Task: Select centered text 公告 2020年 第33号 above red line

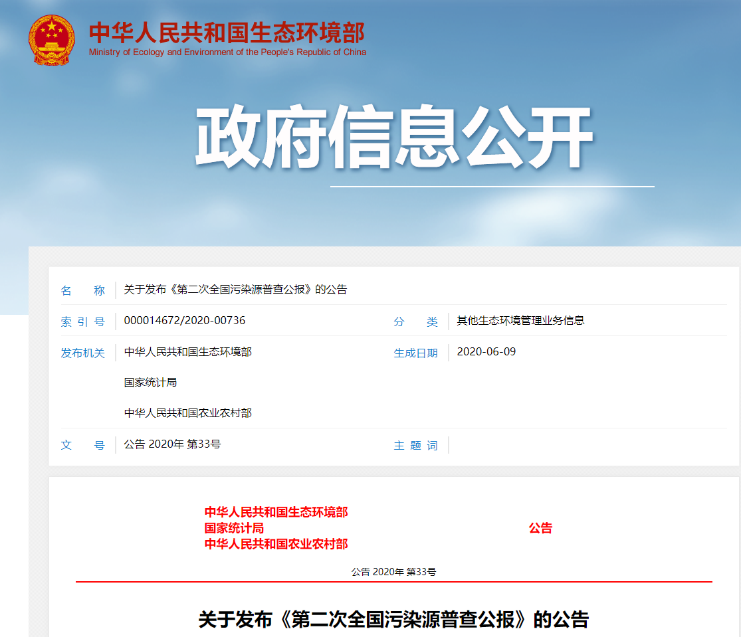Action: (393, 572)
